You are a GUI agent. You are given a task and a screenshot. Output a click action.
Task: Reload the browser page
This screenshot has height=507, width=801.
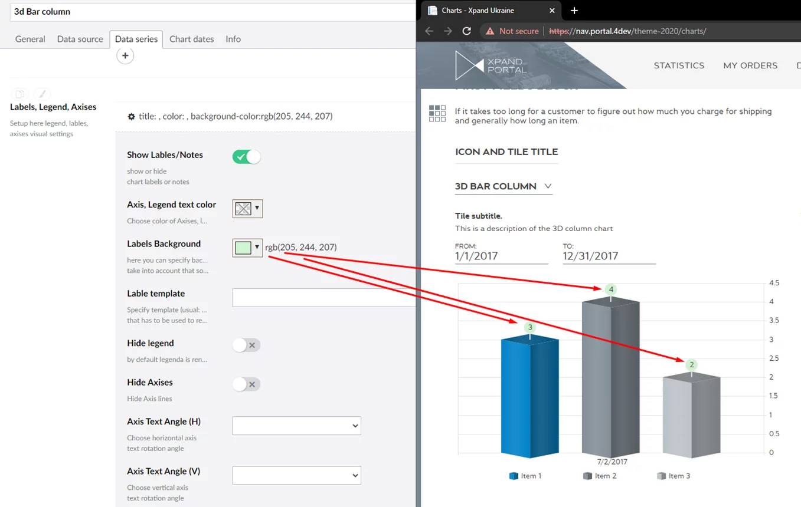[466, 31]
